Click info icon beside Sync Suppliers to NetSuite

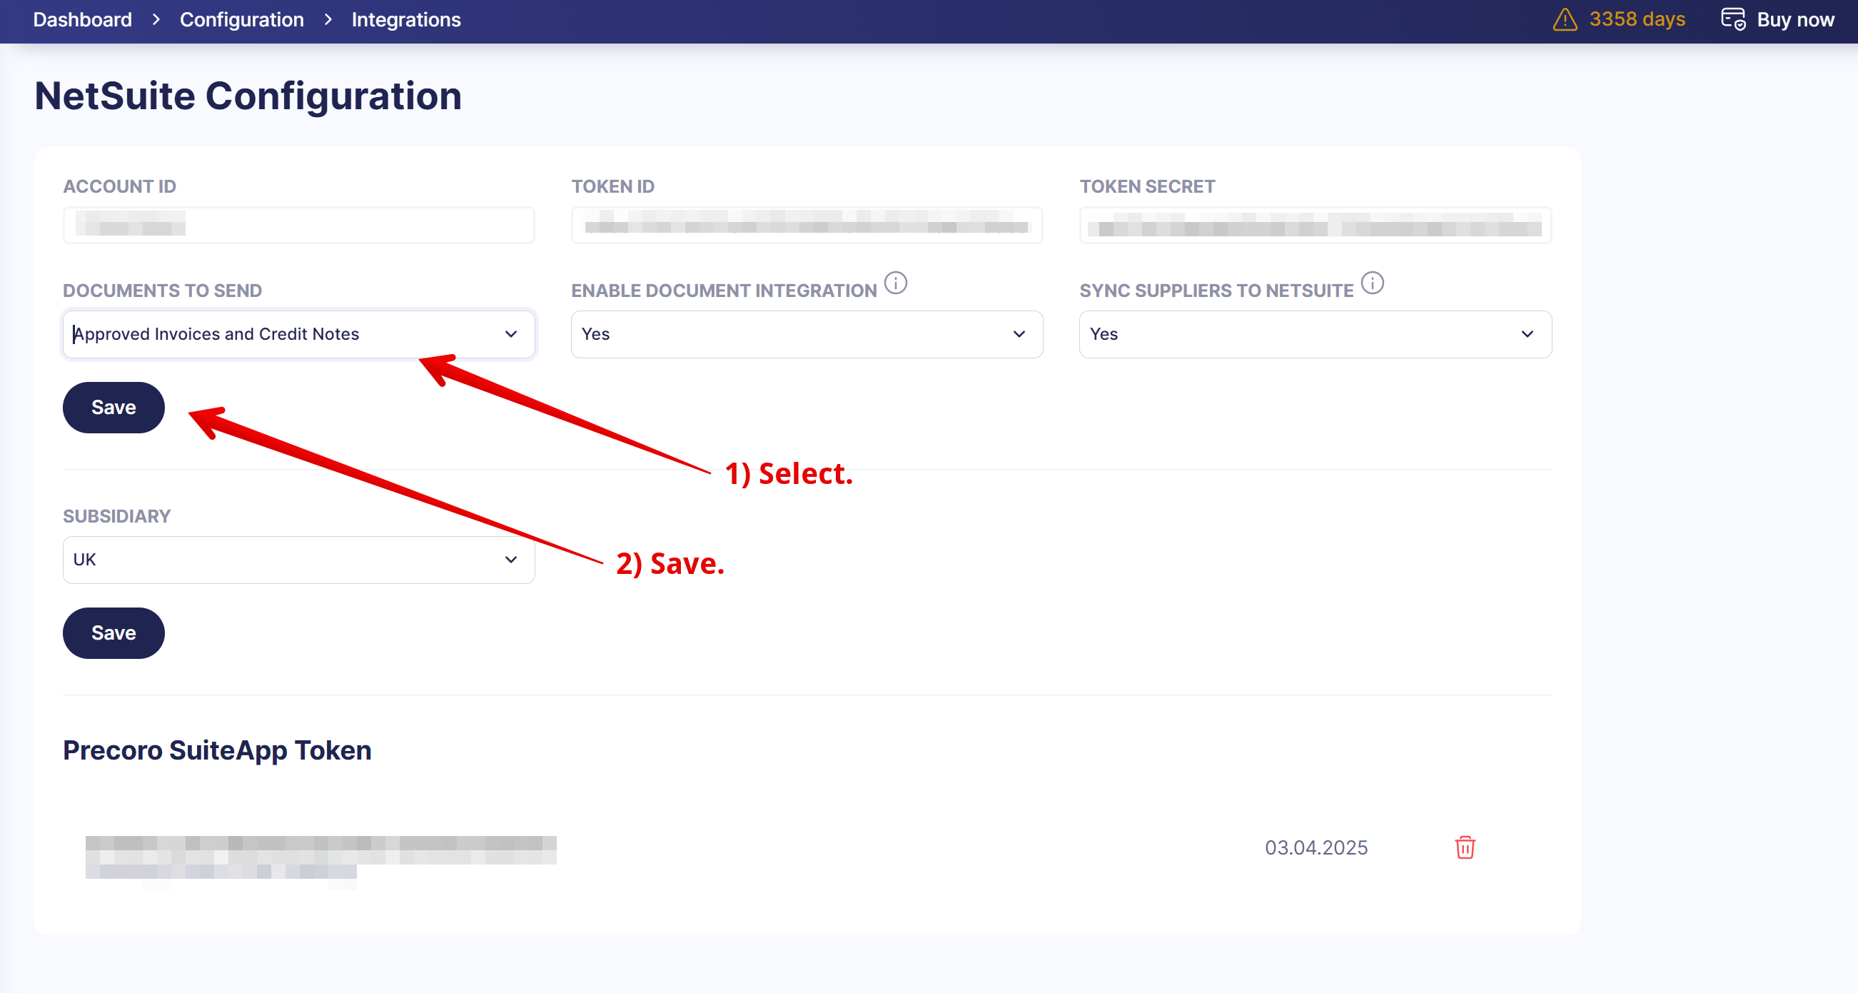[x=1372, y=283]
